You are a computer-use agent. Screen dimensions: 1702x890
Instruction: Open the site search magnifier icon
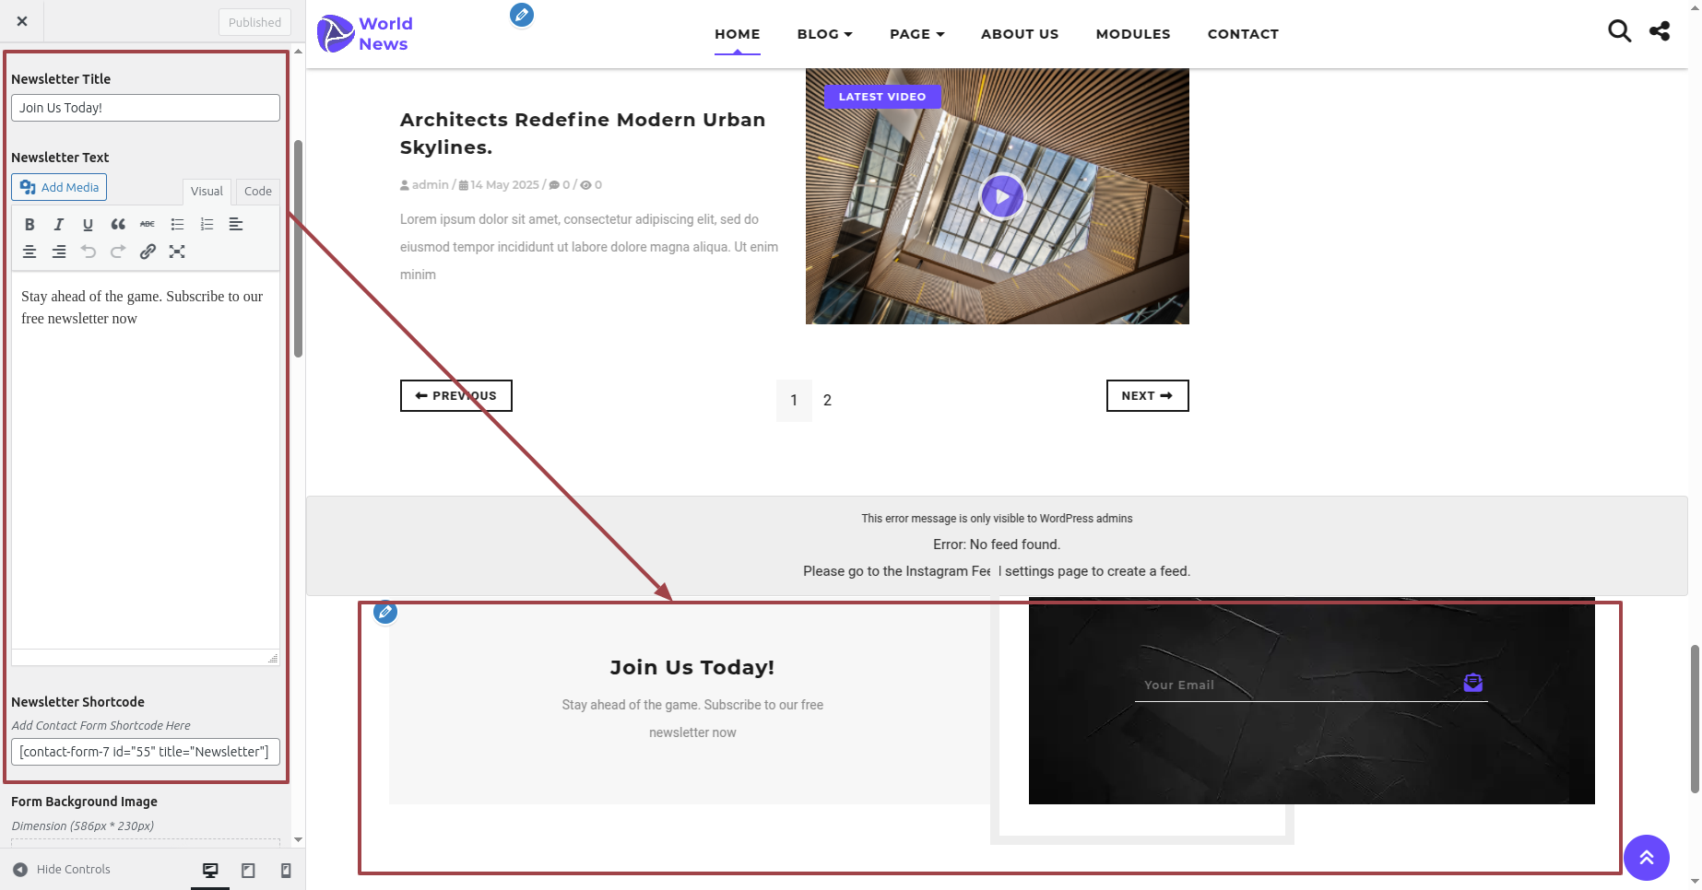[x=1619, y=31]
